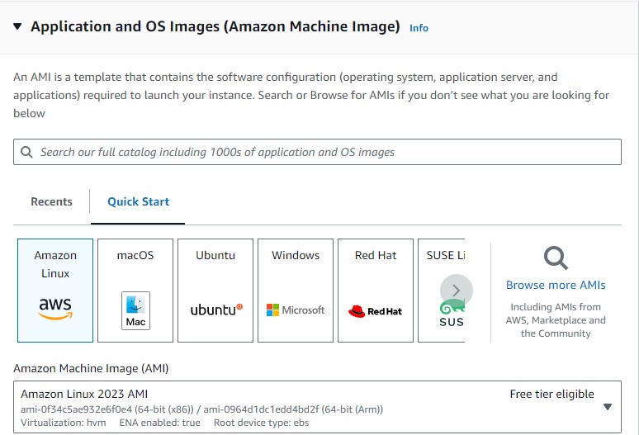This screenshot has width=639, height=435.
Task: Choose the macOS Mac image tile
Action: click(x=135, y=290)
